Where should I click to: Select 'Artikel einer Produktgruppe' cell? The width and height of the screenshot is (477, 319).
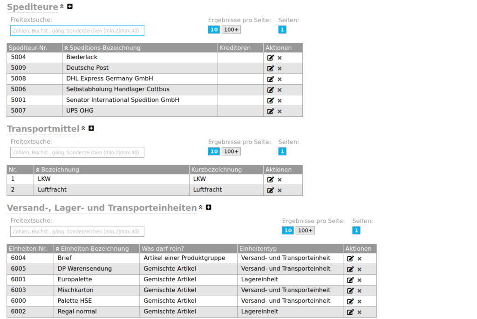[188, 258]
